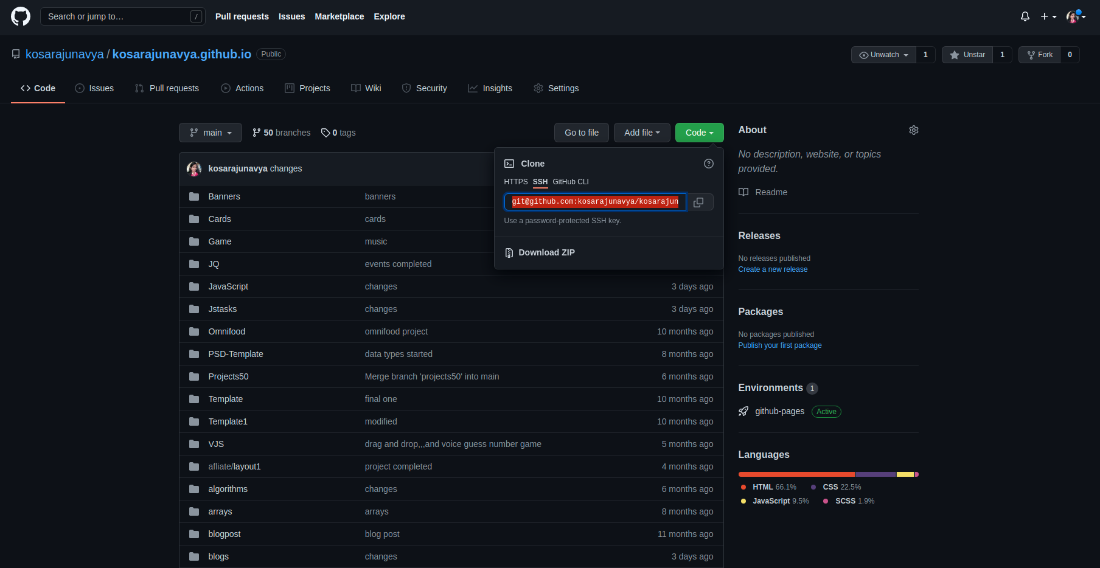Click the GitHub logo in the top left
1100x568 pixels.
(20, 16)
